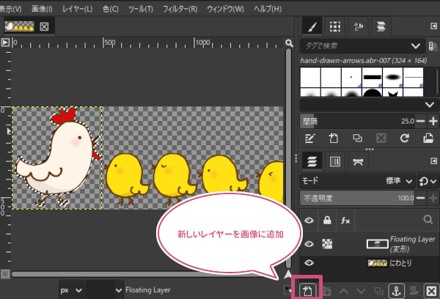Raise the selected layer one step
The height and width of the screenshot is (299, 440).
pyautogui.click(x=343, y=292)
